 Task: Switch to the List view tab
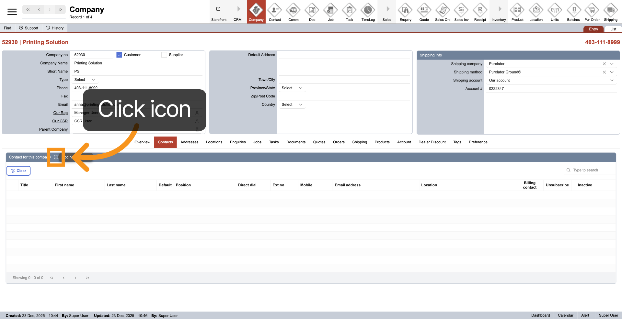[x=613, y=29]
